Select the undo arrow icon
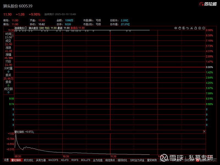 (188, 28)
